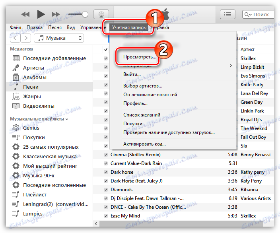
Task: Select the Ease My Mind track
Action: 125,216
